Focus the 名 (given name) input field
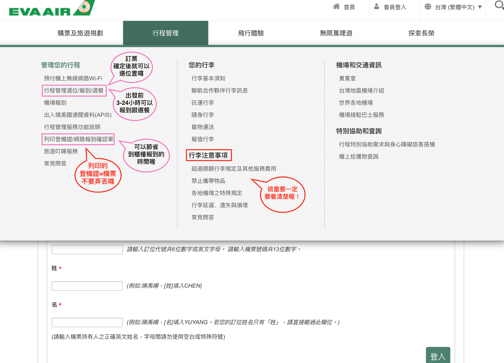 click(x=87, y=322)
